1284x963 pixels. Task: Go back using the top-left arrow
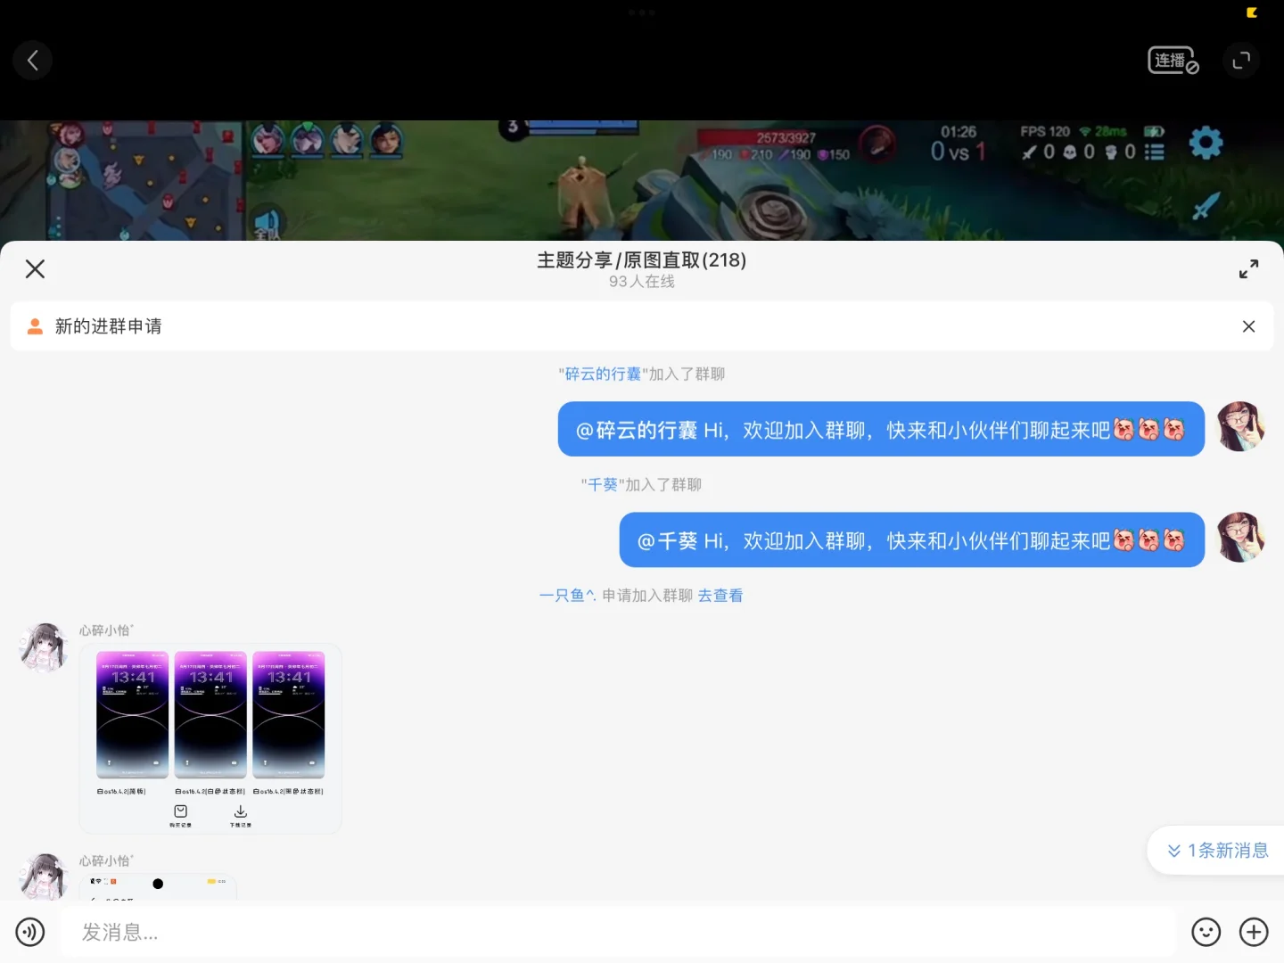tap(33, 61)
